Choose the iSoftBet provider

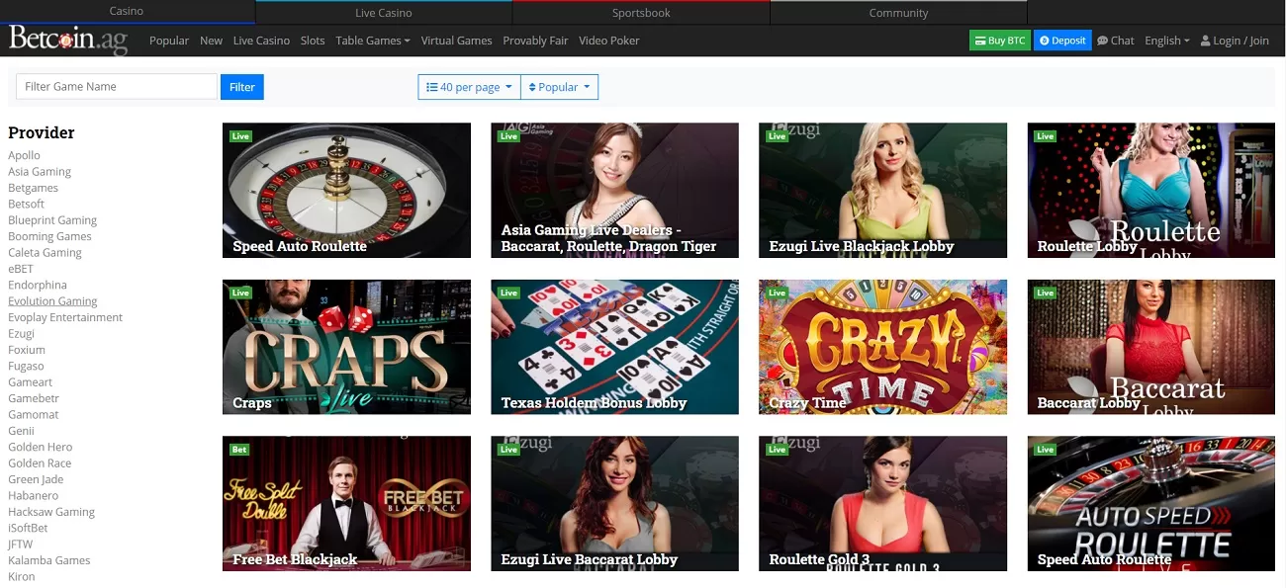pyautogui.click(x=28, y=528)
